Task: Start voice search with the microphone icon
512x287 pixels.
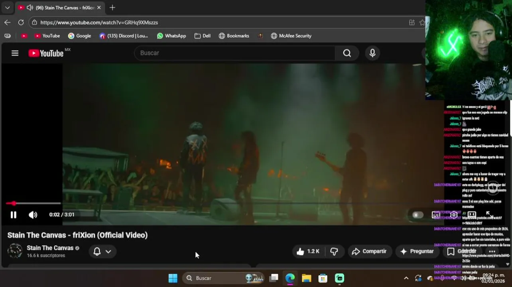Action: (372, 53)
